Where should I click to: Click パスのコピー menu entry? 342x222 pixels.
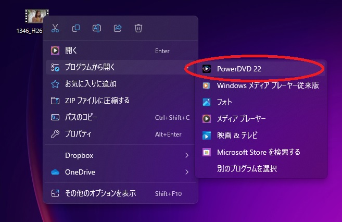click(x=120, y=117)
